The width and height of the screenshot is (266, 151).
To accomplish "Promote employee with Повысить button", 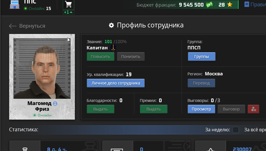I will pos(101,57).
